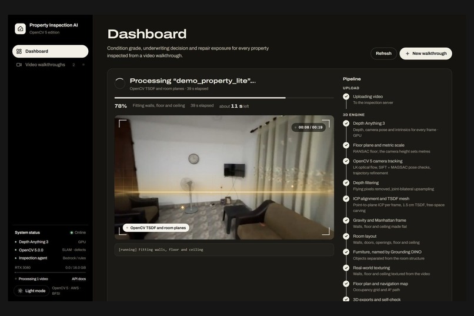Click the 'Fitting walls, floor and ceiling' status text
The width and height of the screenshot is (474, 316).
coord(159,105)
